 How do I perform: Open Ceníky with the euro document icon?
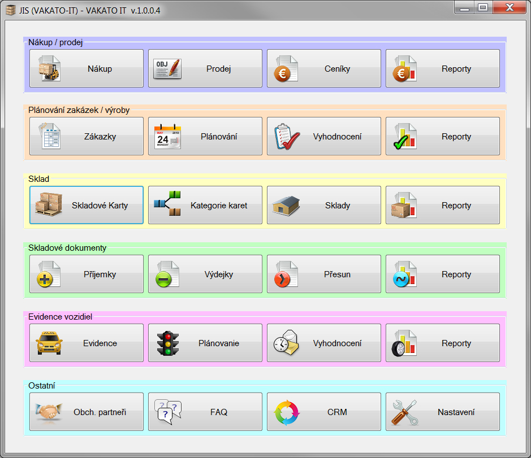point(324,68)
